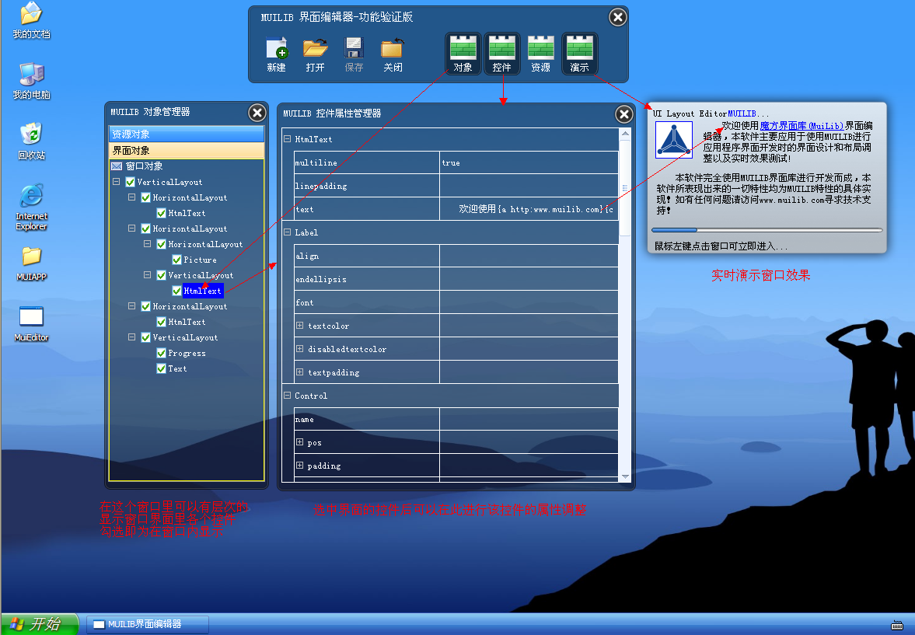Screen dimensions: 915x635
Task: Select the 资源对象 tab
Action: pos(187,134)
